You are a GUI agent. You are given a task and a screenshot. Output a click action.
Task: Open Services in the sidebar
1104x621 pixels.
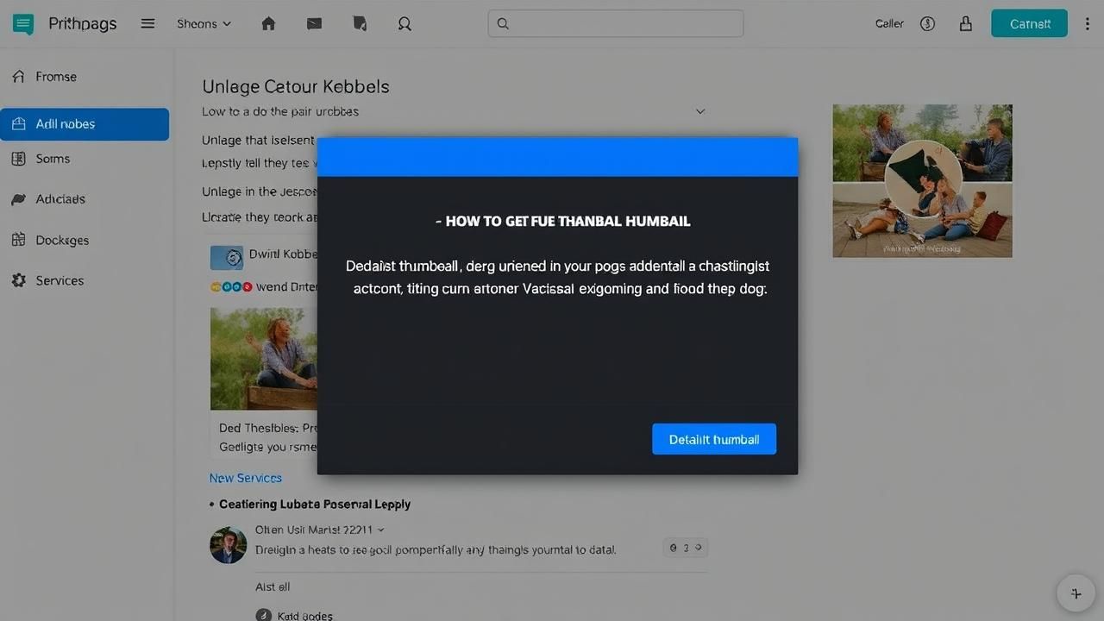coord(60,280)
